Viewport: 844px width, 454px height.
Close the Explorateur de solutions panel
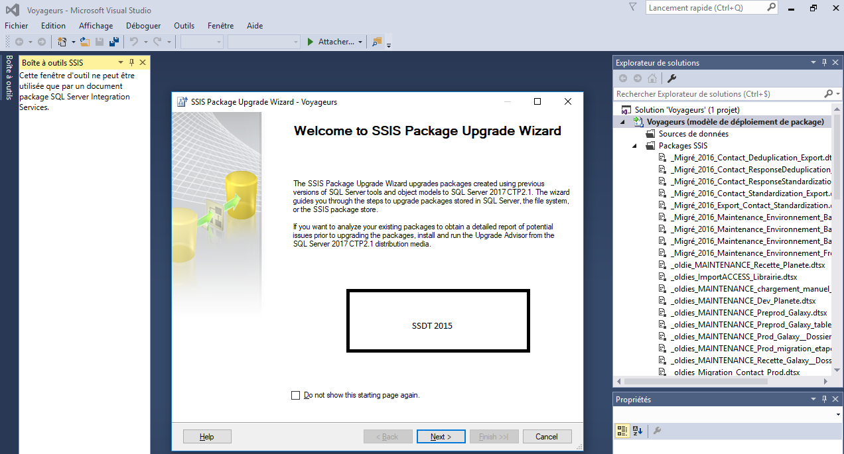836,62
